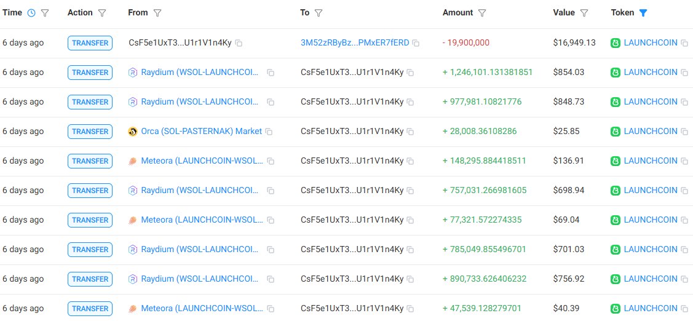Click the Token column header label
The image size is (693, 321).
coord(623,12)
